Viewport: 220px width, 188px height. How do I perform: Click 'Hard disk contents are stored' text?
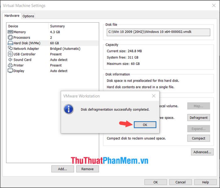click(x=140, y=87)
